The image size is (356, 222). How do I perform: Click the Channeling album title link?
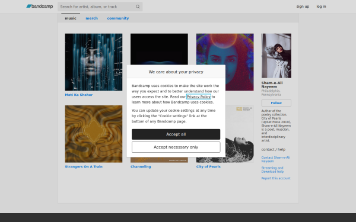pyautogui.click(x=141, y=166)
